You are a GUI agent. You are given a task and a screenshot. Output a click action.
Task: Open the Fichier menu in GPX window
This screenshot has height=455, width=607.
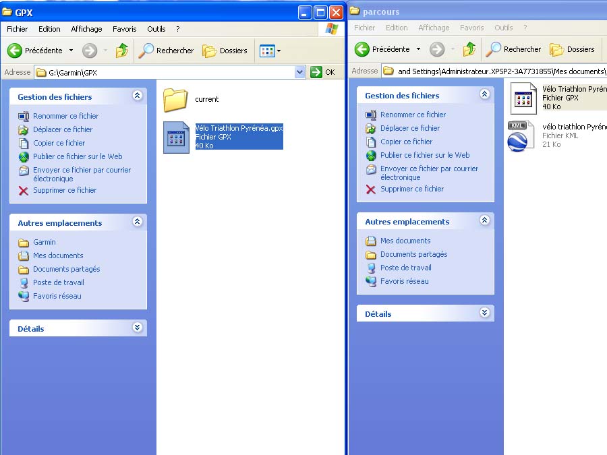[18, 29]
